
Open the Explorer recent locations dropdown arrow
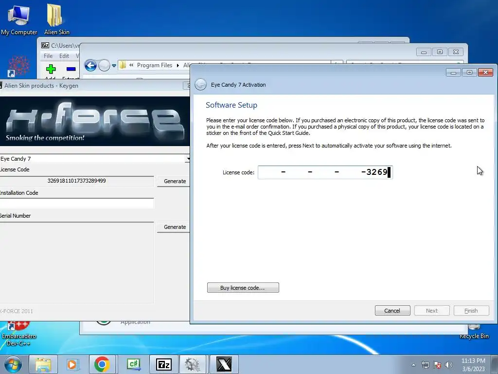[114, 66]
